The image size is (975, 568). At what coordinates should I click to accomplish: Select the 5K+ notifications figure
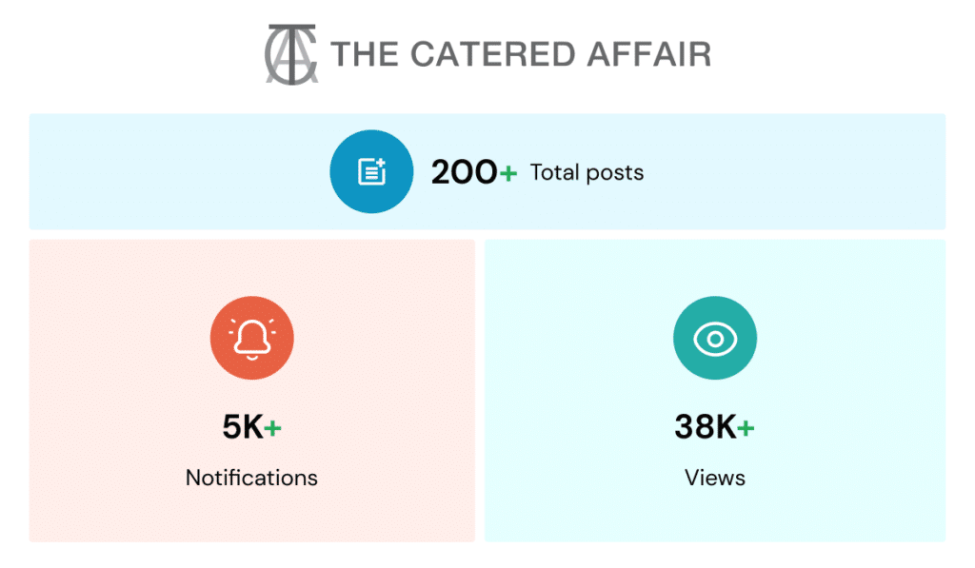pyautogui.click(x=251, y=427)
